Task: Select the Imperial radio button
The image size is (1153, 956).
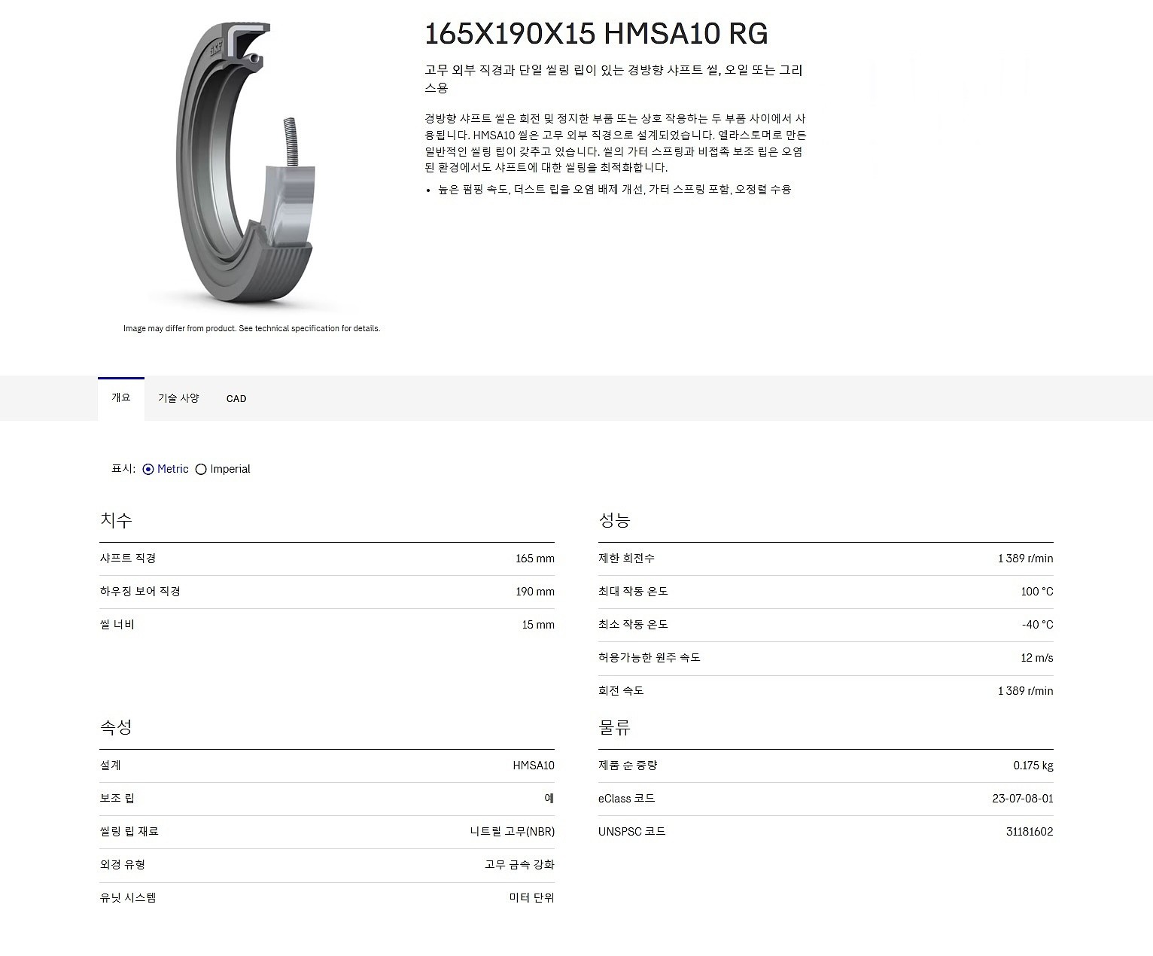Action: point(201,469)
